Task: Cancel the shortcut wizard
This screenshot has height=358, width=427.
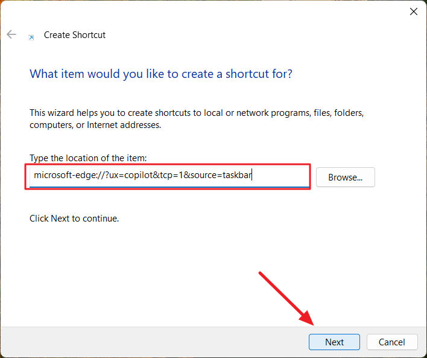Action: point(392,342)
